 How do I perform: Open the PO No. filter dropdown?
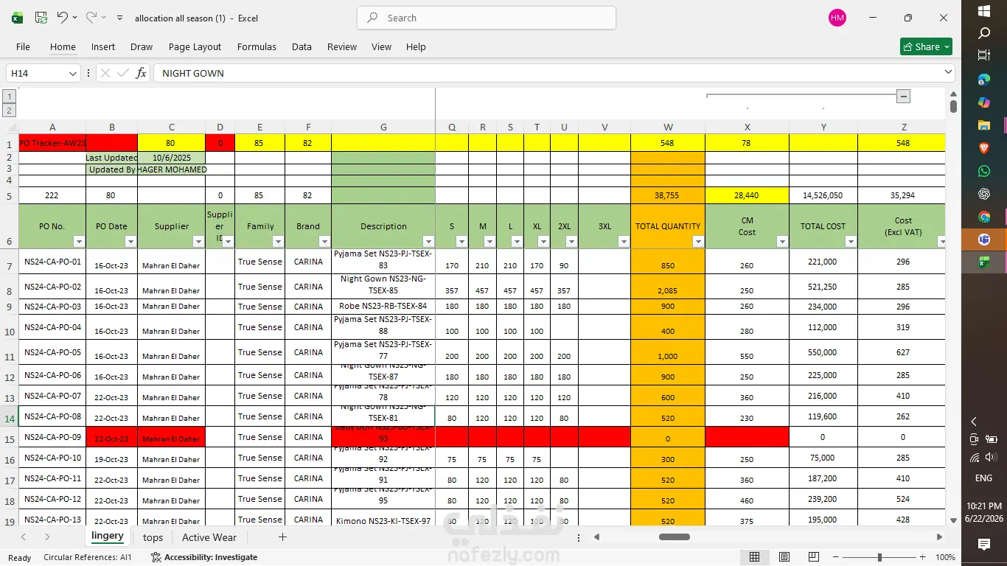tap(79, 241)
